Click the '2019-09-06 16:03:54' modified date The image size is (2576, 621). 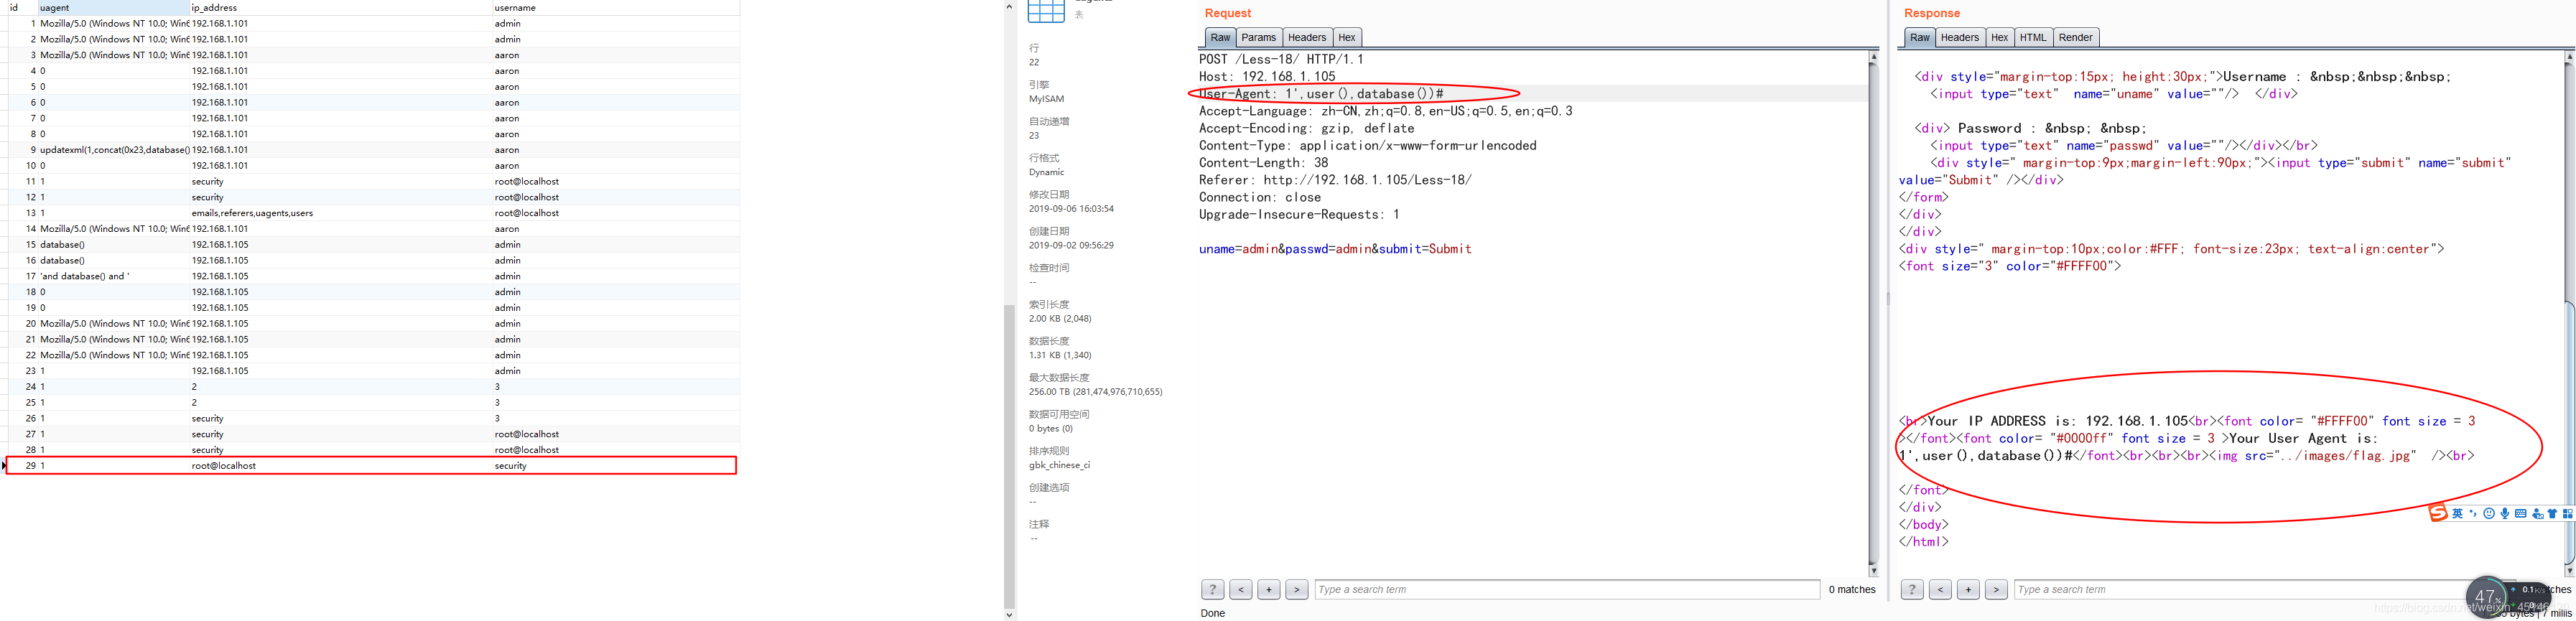1071,209
